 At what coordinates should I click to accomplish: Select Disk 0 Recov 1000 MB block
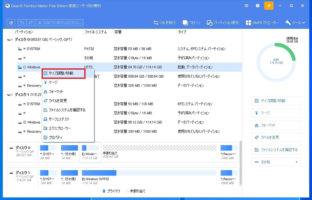[x=229, y=153]
